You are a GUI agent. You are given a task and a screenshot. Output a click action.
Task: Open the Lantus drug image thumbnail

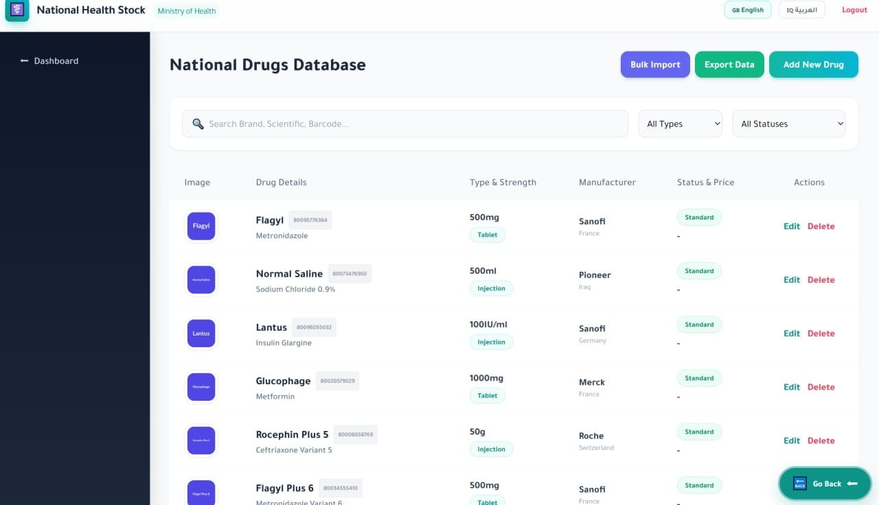pos(201,333)
